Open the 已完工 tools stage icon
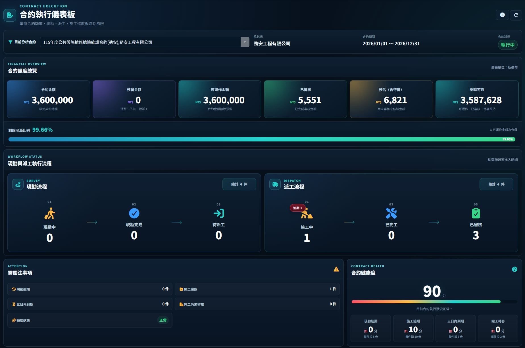The height and width of the screenshot is (348, 525). click(x=391, y=213)
